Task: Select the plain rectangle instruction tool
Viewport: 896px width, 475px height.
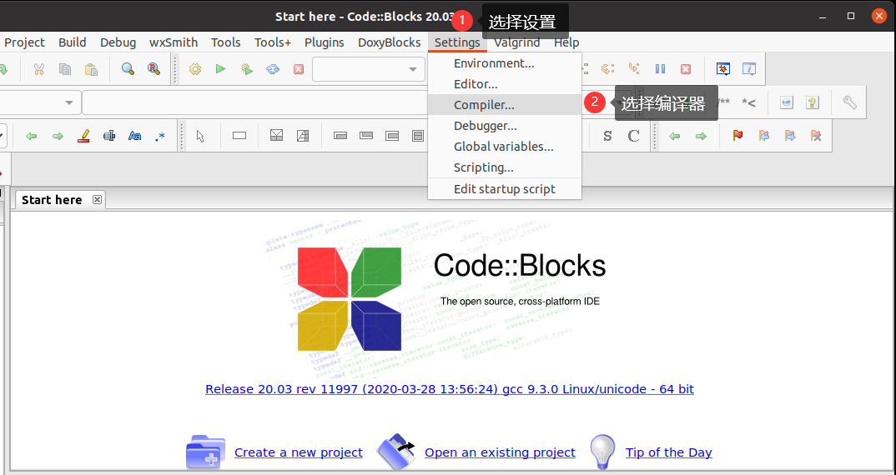Action: pyautogui.click(x=239, y=136)
